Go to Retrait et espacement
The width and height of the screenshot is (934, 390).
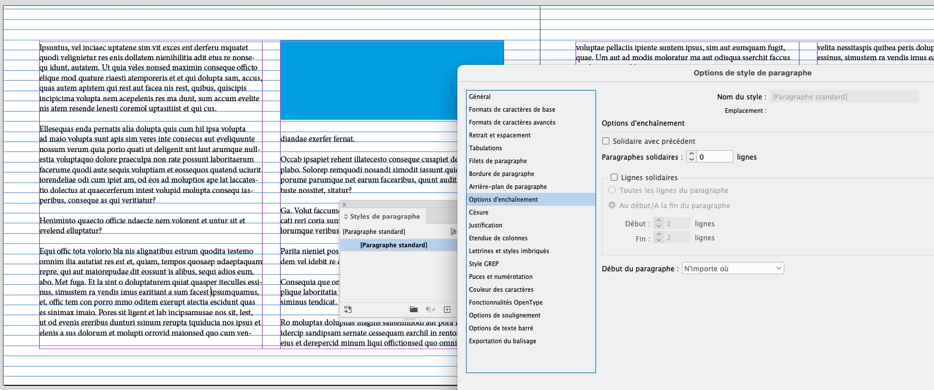530,135
